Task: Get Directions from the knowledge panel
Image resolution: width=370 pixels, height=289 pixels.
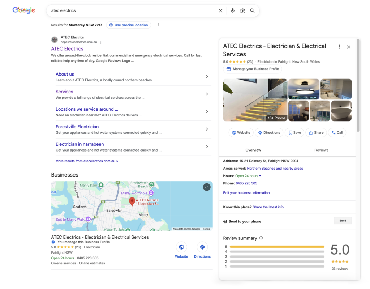Action: (269, 132)
